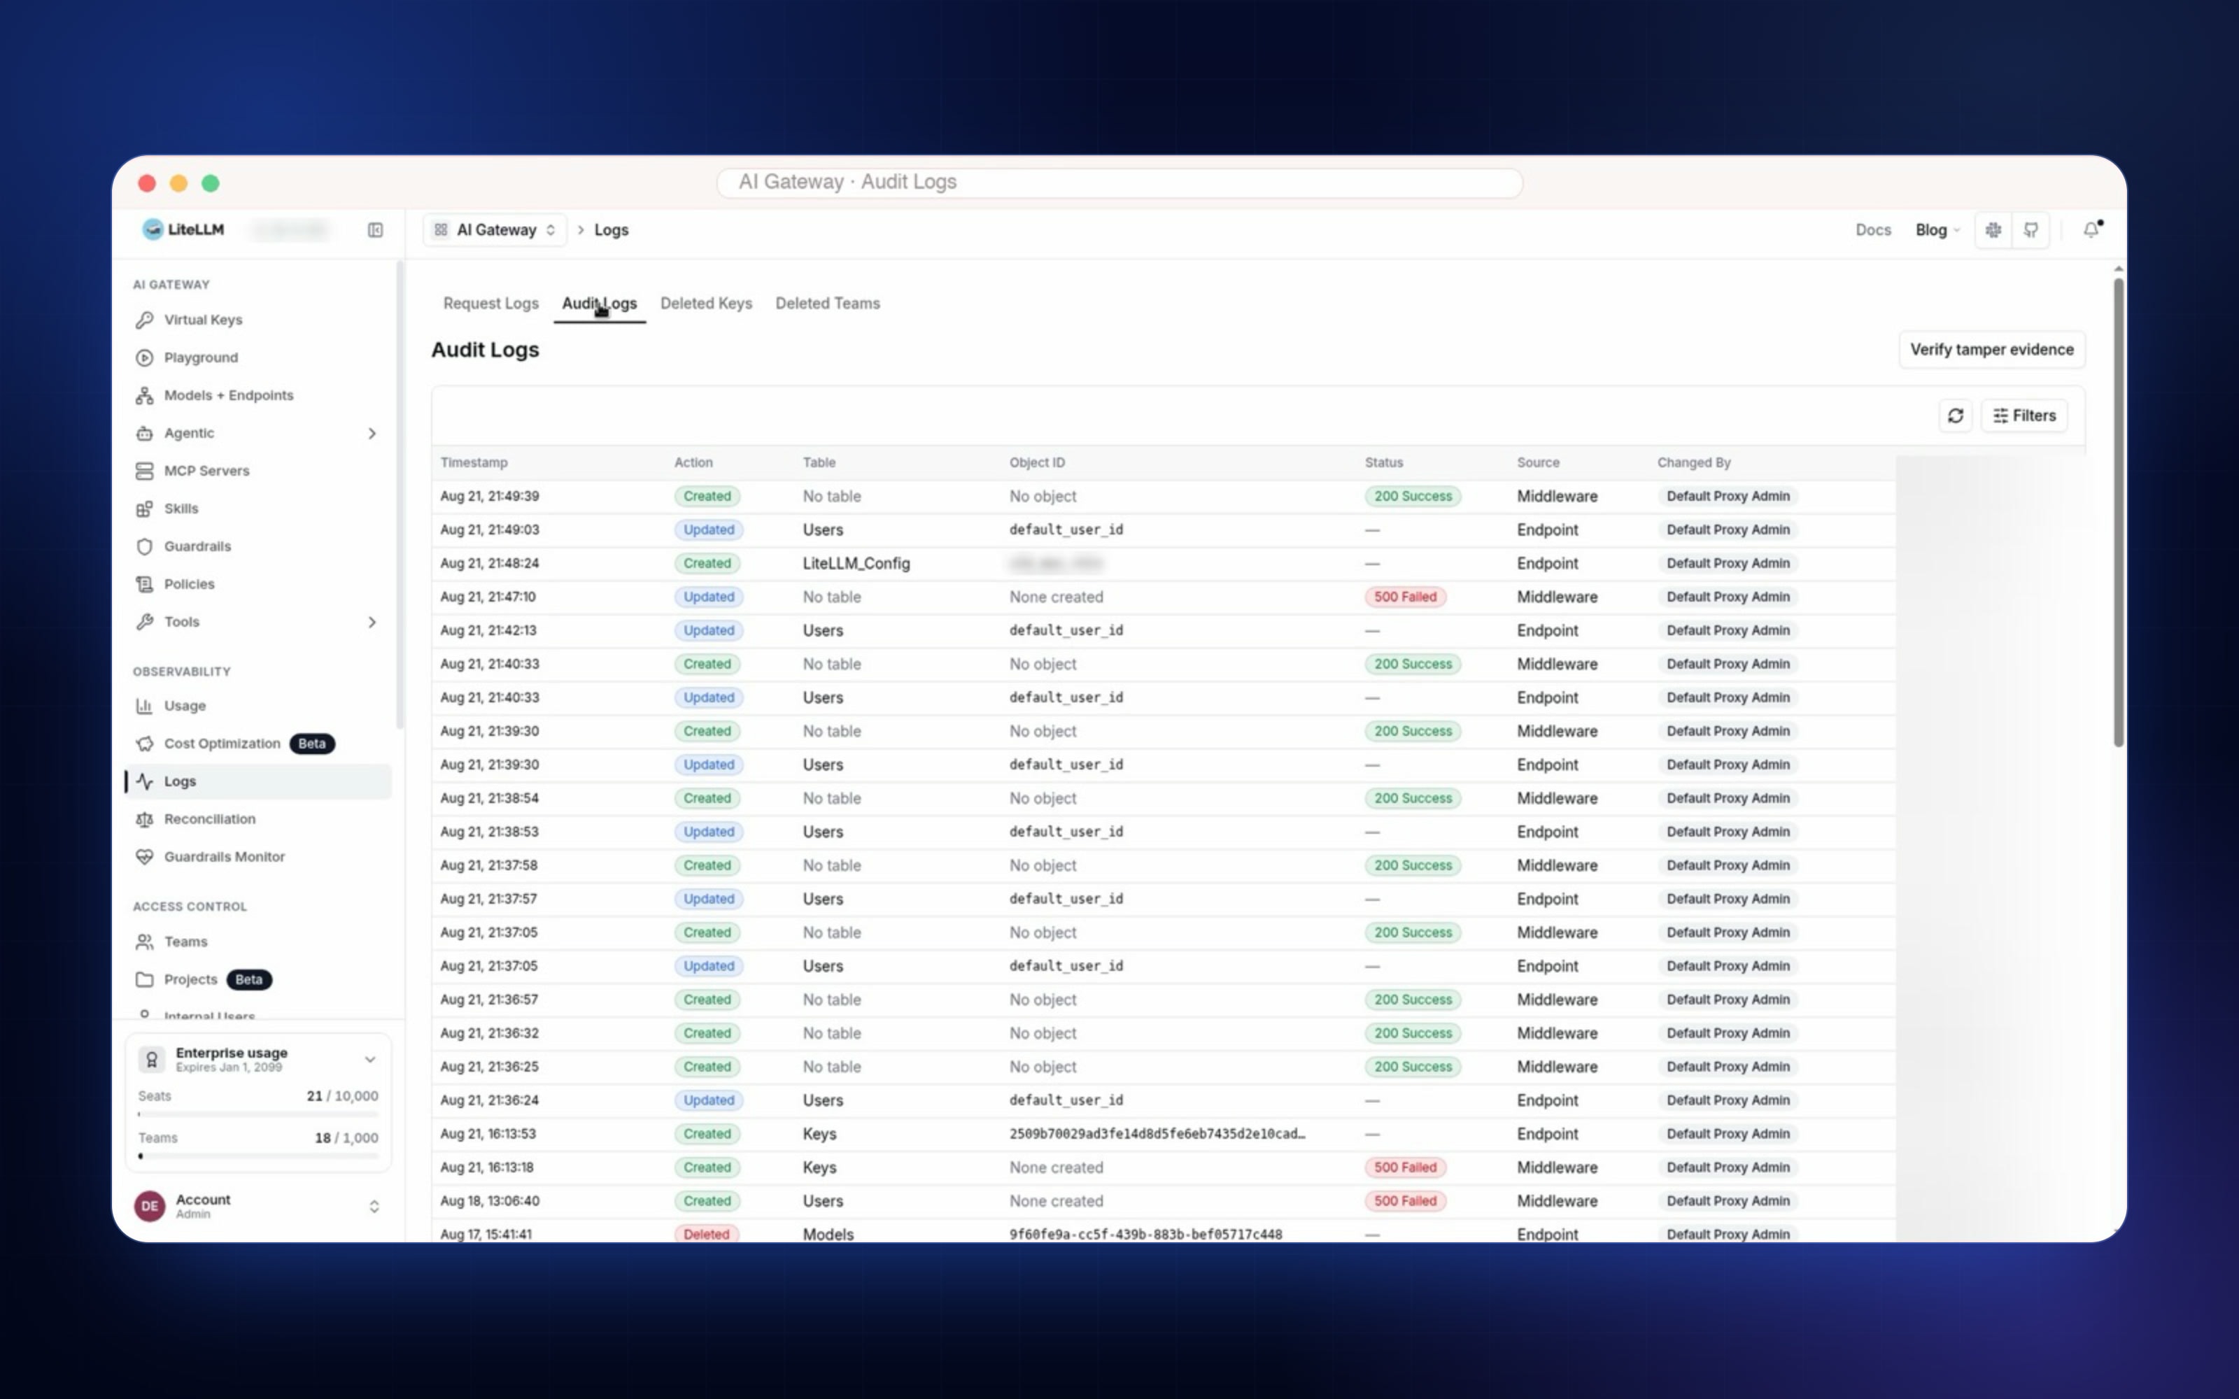Switch to the Request Logs tab
The height and width of the screenshot is (1399, 2239).
point(490,304)
